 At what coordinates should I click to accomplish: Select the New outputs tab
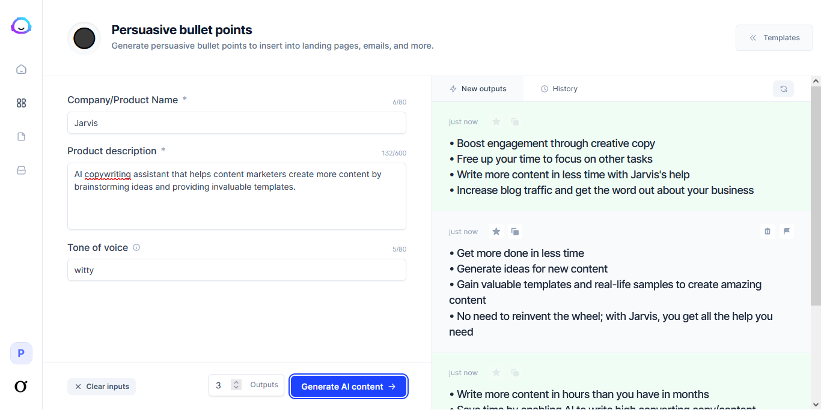[478, 89]
